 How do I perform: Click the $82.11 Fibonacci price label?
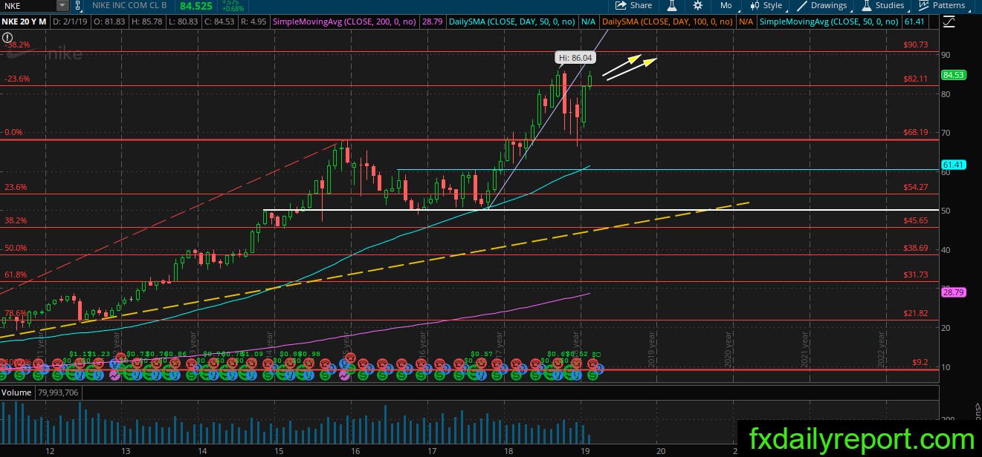click(915, 79)
